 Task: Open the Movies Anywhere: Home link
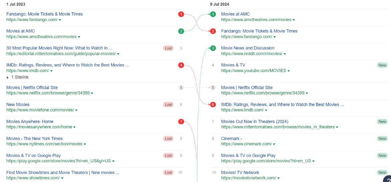click(x=30, y=122)
